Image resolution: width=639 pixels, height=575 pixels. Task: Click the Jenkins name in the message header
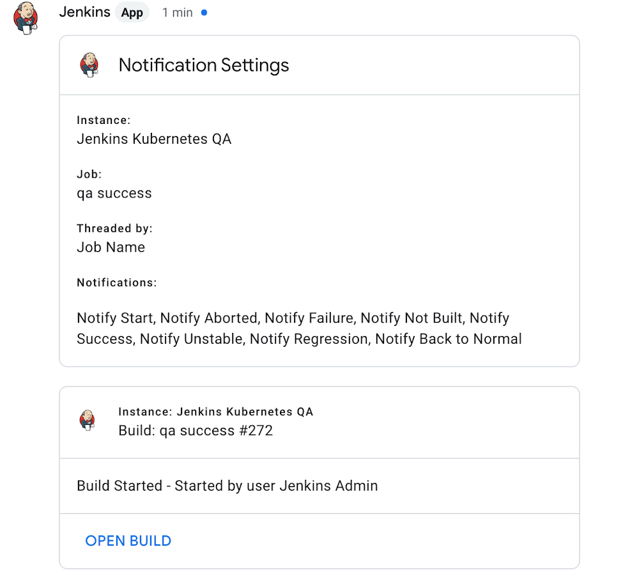click(x=84, y=11)
